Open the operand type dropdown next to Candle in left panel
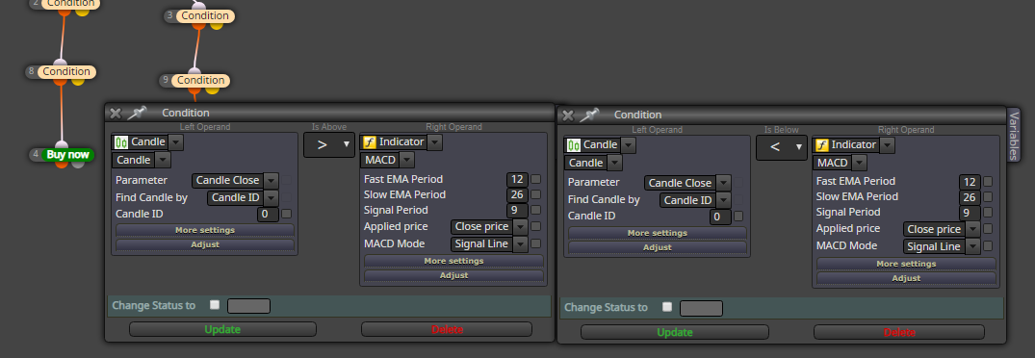The image size is (1035, 358). click(x=175, y=142)
